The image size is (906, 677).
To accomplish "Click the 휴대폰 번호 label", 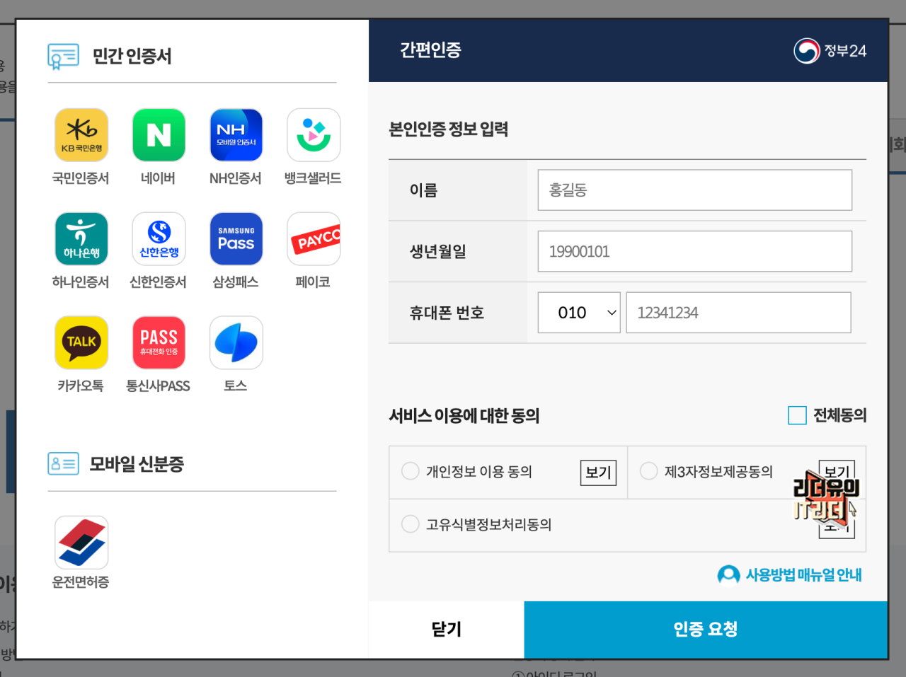I will 447,313.
